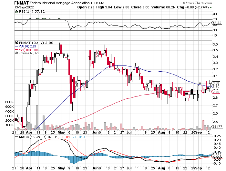Viewport: 226px width, 171px height.
Task: Click the Low 2.88 value in header
Action: coord(121,7)
